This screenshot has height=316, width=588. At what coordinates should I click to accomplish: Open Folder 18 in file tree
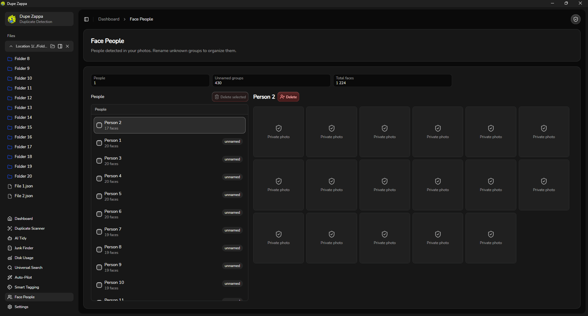tap(39, 157)
